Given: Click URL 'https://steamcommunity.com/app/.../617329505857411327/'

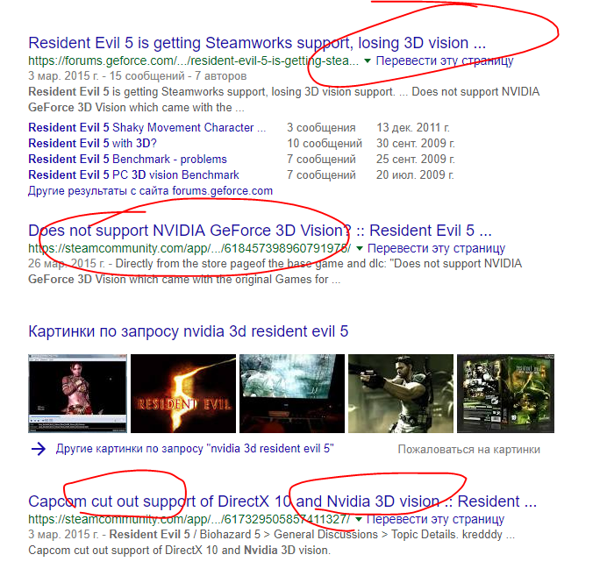Looking at the screenshot, I should pos(189,519).
